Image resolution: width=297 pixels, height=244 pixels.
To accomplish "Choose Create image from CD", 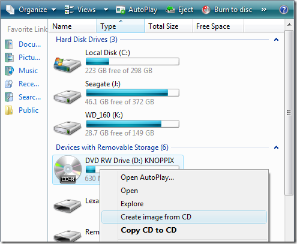I will 184,217.
